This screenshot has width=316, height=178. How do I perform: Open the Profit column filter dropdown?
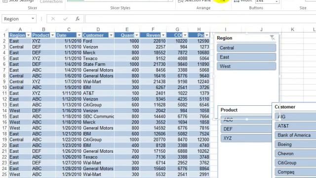207,35
